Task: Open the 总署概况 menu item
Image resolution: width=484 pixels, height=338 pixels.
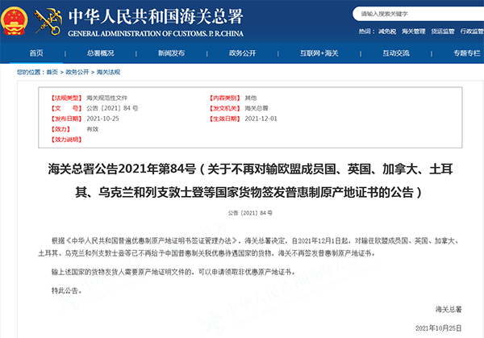Action: pos(100,53)
